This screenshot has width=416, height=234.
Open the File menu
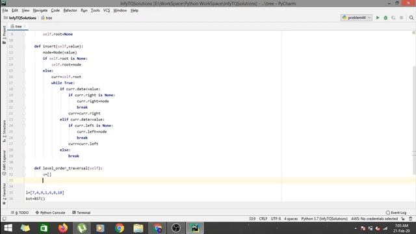(5, 10)
